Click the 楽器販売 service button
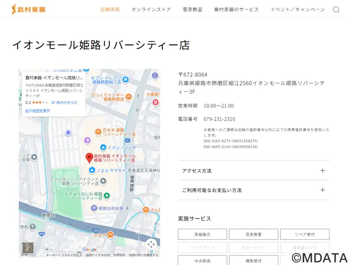This screenshot has width=353, height=265. click(x=203, y=235)
